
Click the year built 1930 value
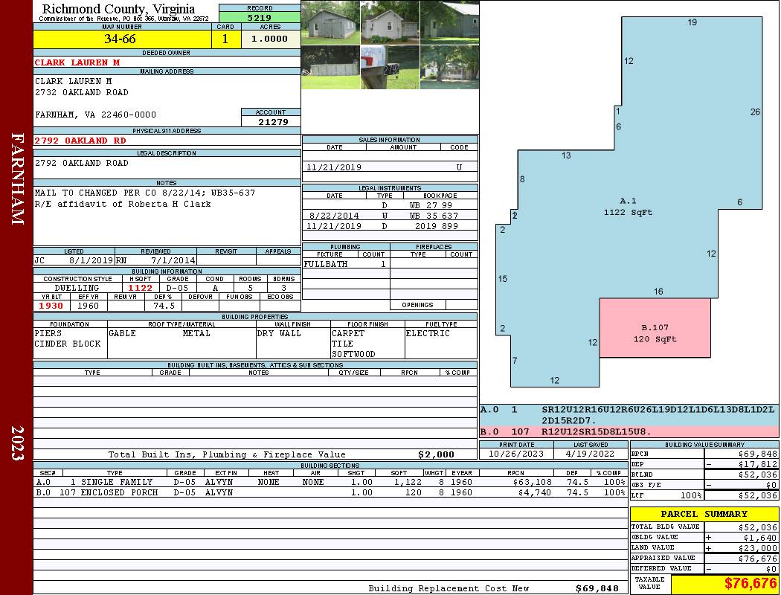click(x=51, y=306)
